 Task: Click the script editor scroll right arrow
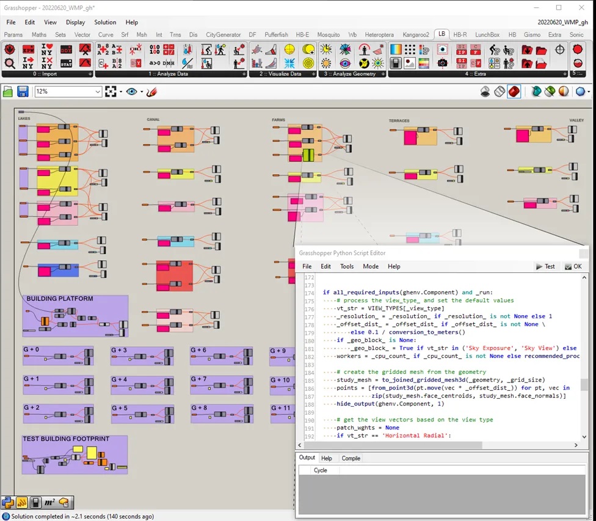tap(576, 445)
